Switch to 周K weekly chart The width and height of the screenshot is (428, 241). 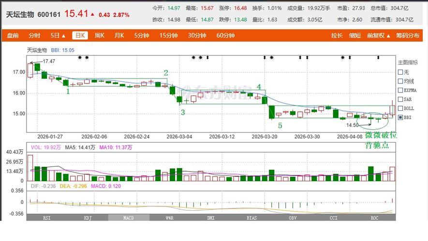point(99,36)
